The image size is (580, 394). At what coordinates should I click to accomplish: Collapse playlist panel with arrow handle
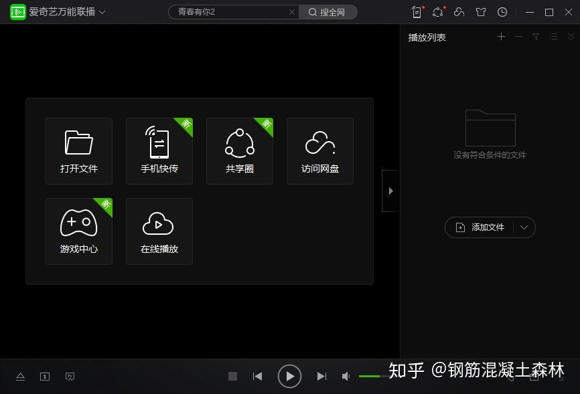(x=390, y=191)
